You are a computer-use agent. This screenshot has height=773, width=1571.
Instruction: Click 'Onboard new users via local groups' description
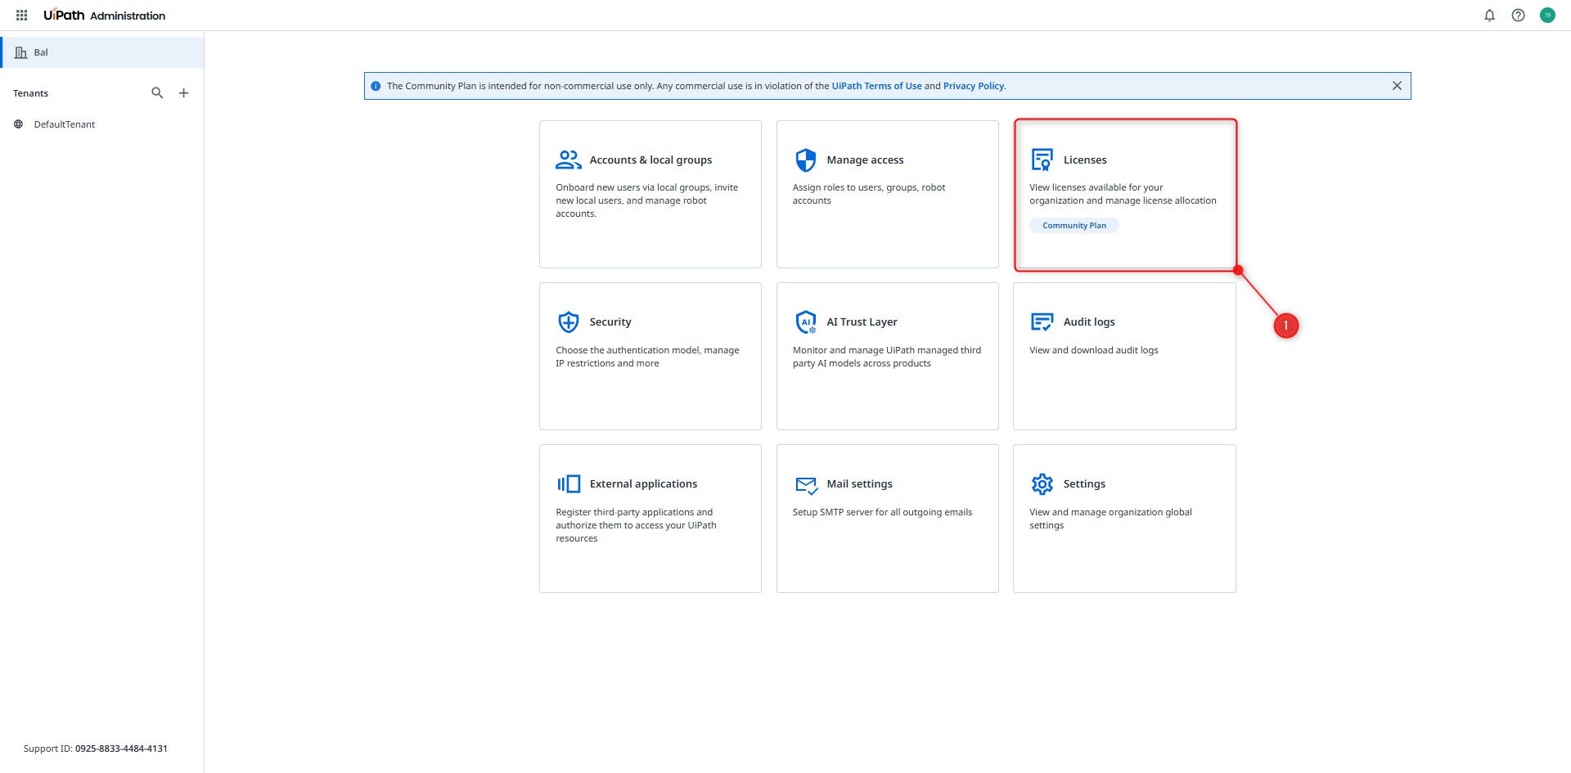tap(647, 200)
